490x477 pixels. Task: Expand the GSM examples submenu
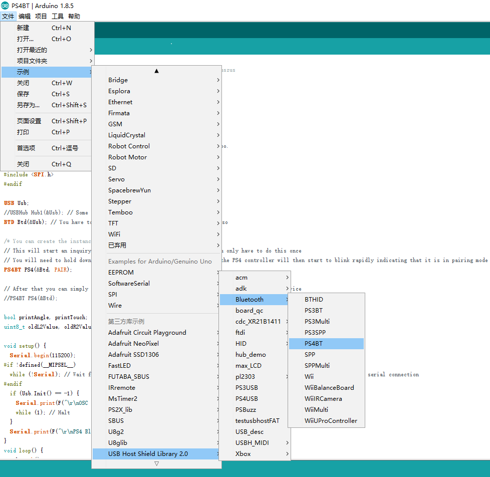tap(156, 124)
